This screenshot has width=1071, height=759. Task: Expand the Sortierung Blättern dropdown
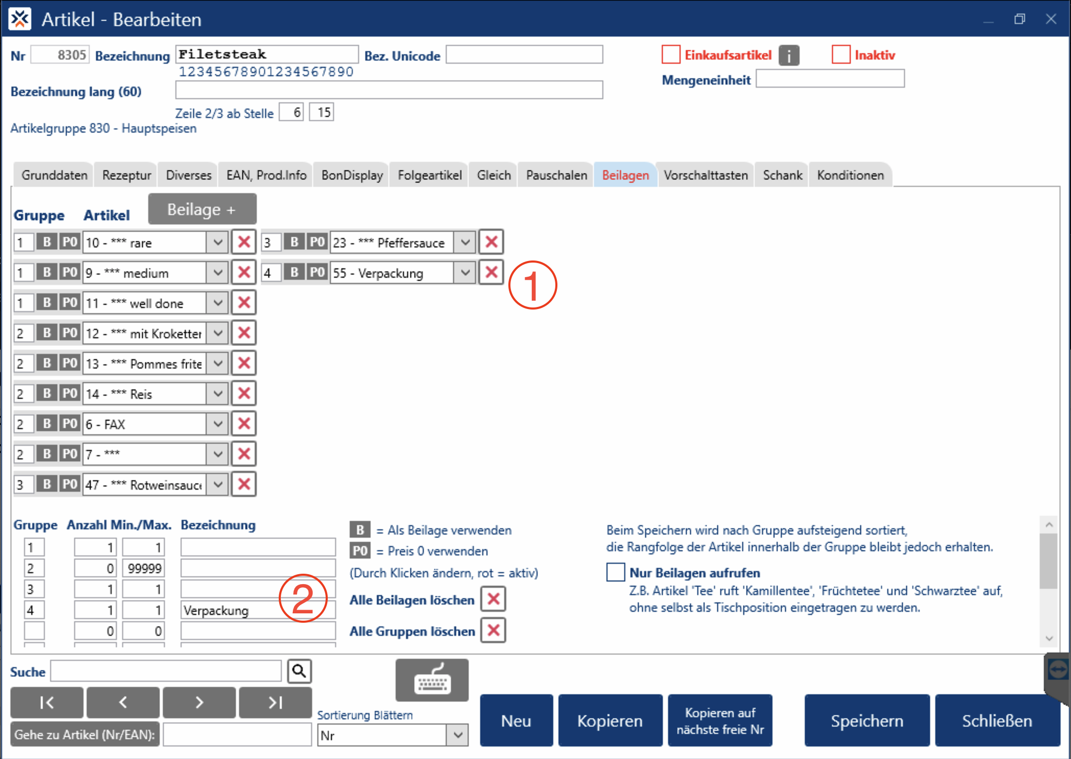(458, 734)
